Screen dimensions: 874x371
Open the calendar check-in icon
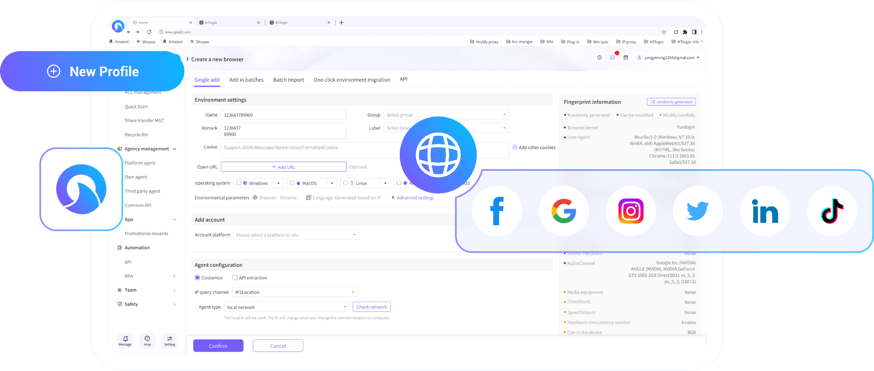pyautogui.click(x=626, y=57)
